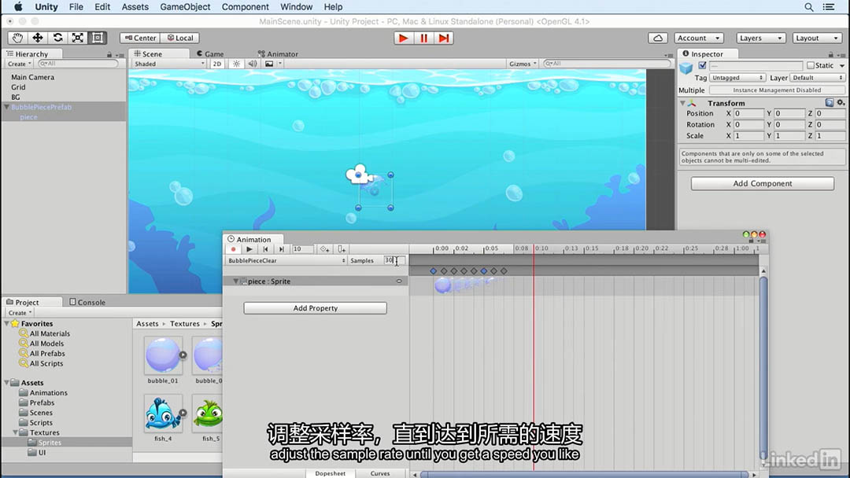Toggle Local handle rotation button
Screen dimensions: 850x478
pos(180,38)
